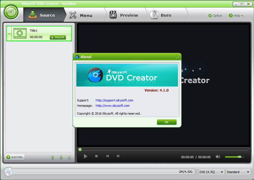Screen dimensions: 254x180
Task: Skip to previous clip button
Action: [x=107, y=156]
